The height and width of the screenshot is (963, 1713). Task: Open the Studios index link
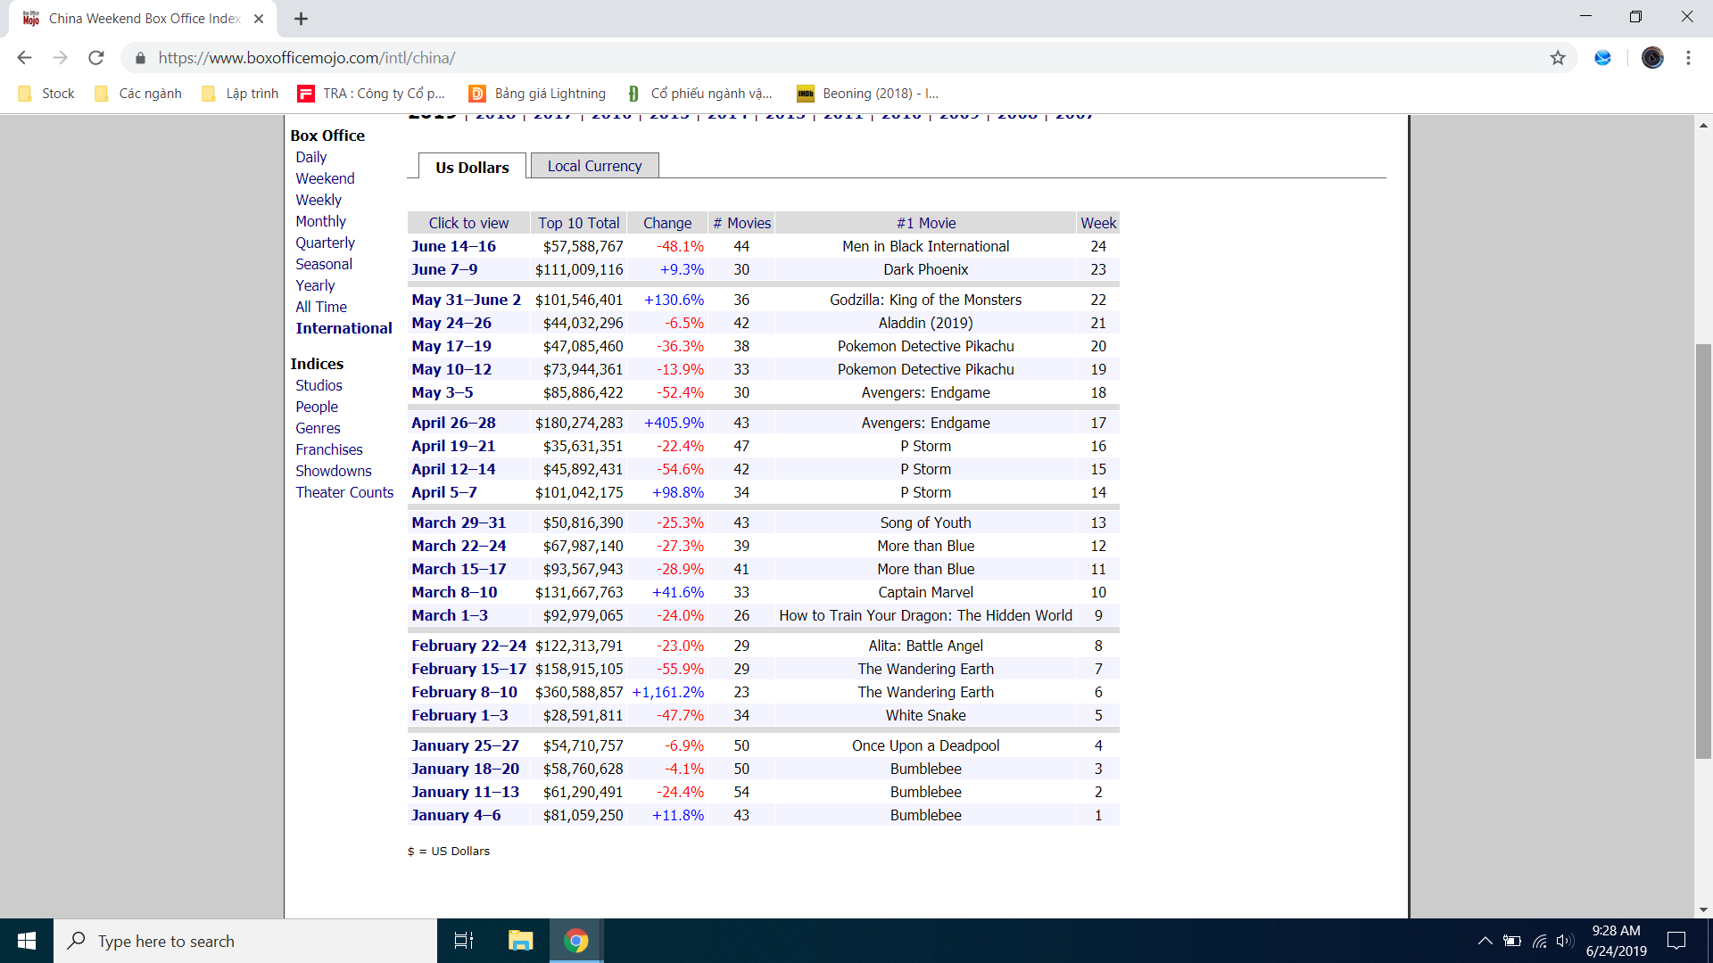click(x=319, y=385)
